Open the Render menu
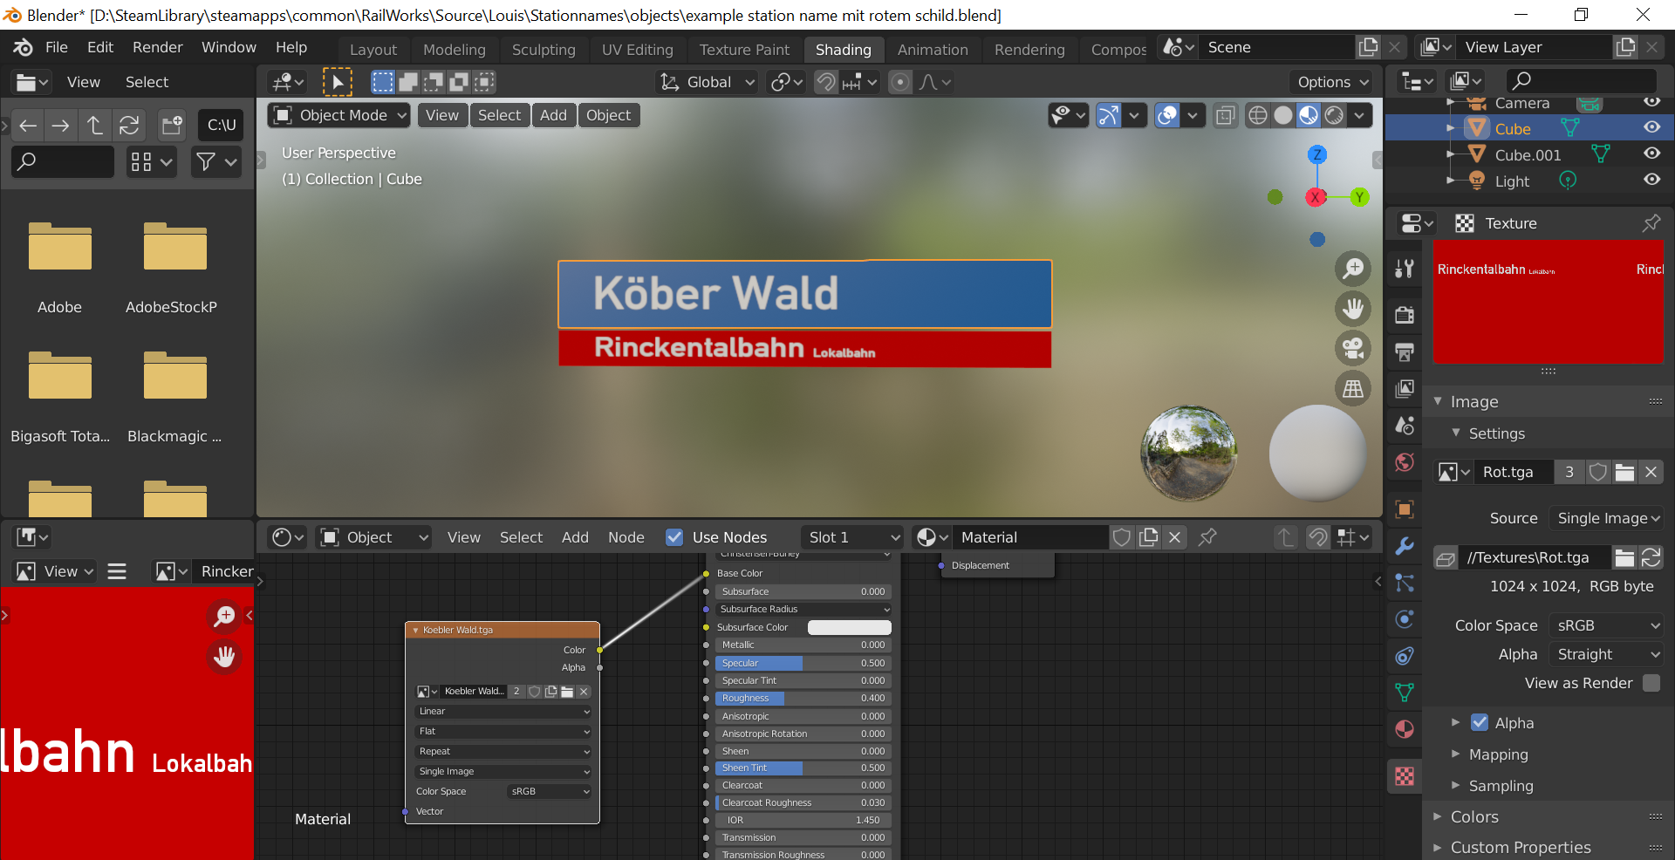The image size is (1675, 860). pos(157,47)
